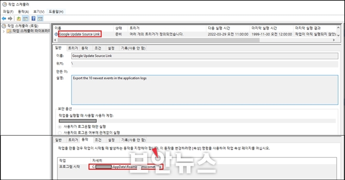
Task: Toggle the action pane toolbar icon
Action: [x=40, y=18]
